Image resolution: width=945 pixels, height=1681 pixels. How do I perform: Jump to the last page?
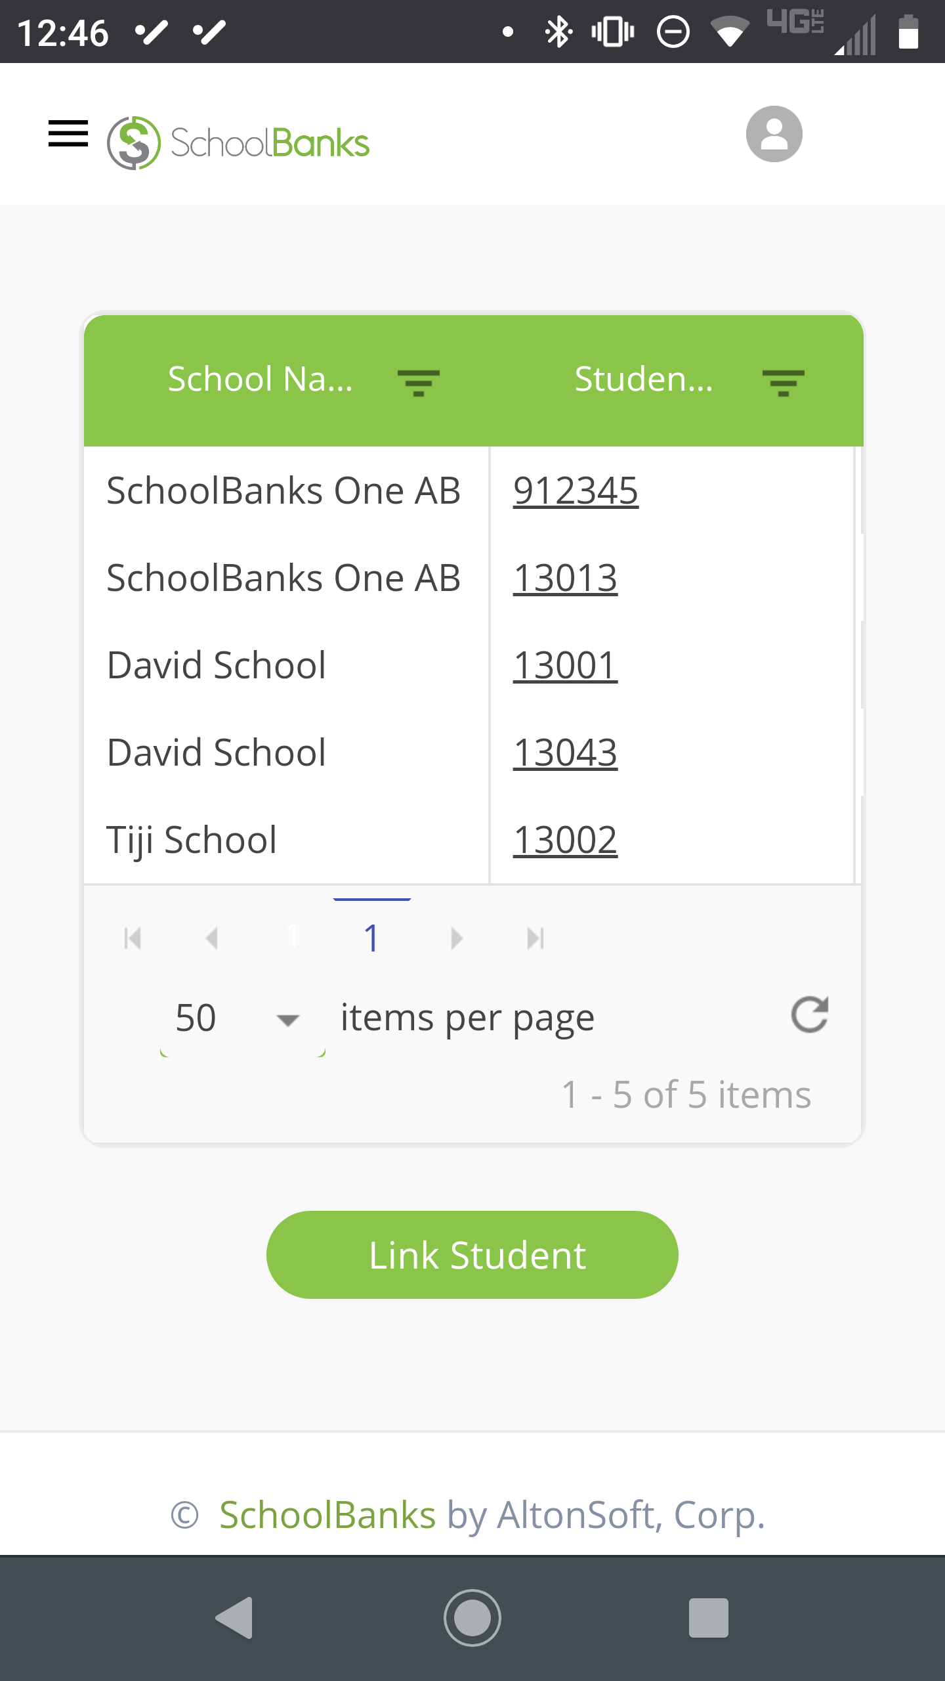pyautogui.click(x=535, y=937)
